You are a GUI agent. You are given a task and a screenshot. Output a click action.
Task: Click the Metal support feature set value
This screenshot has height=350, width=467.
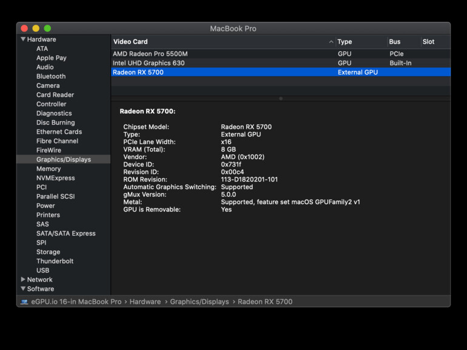(291, 202)
